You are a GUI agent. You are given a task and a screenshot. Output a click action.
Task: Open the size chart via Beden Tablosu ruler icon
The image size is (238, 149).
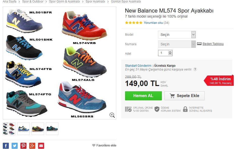click(x=199, y=44)
